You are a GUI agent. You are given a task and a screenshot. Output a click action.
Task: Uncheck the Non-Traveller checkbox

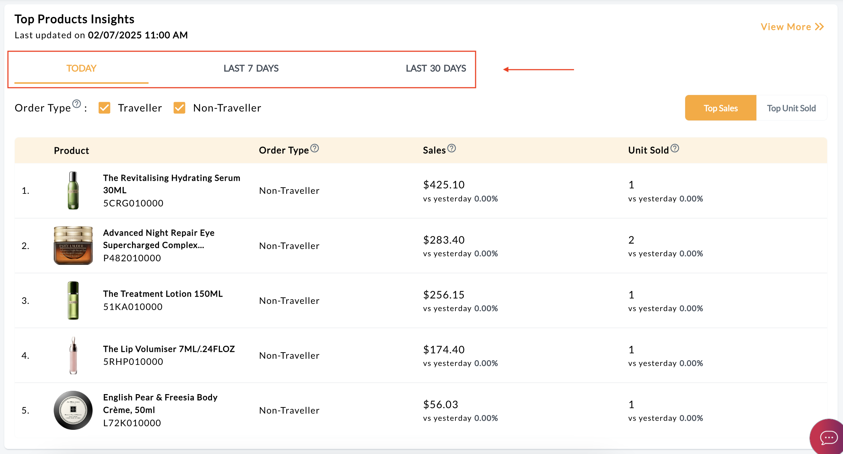pos(179,108)
